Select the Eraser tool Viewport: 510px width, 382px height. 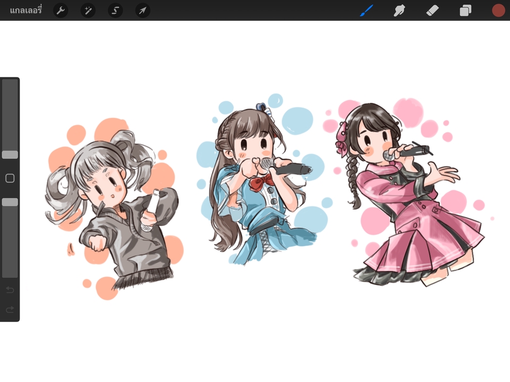click(x=432, y=10)
